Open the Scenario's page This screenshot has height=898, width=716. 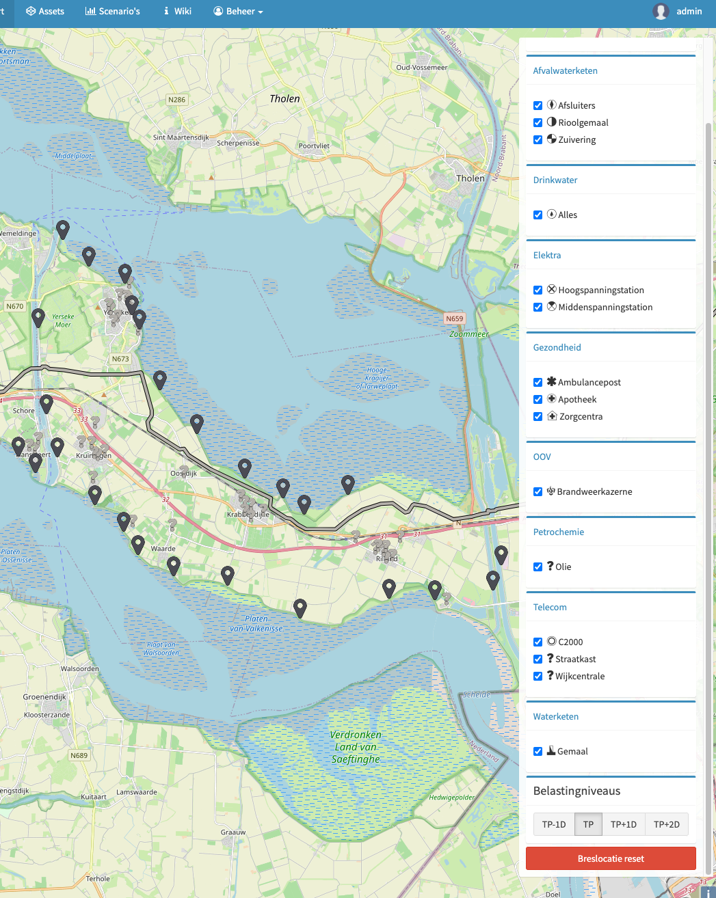112,11
